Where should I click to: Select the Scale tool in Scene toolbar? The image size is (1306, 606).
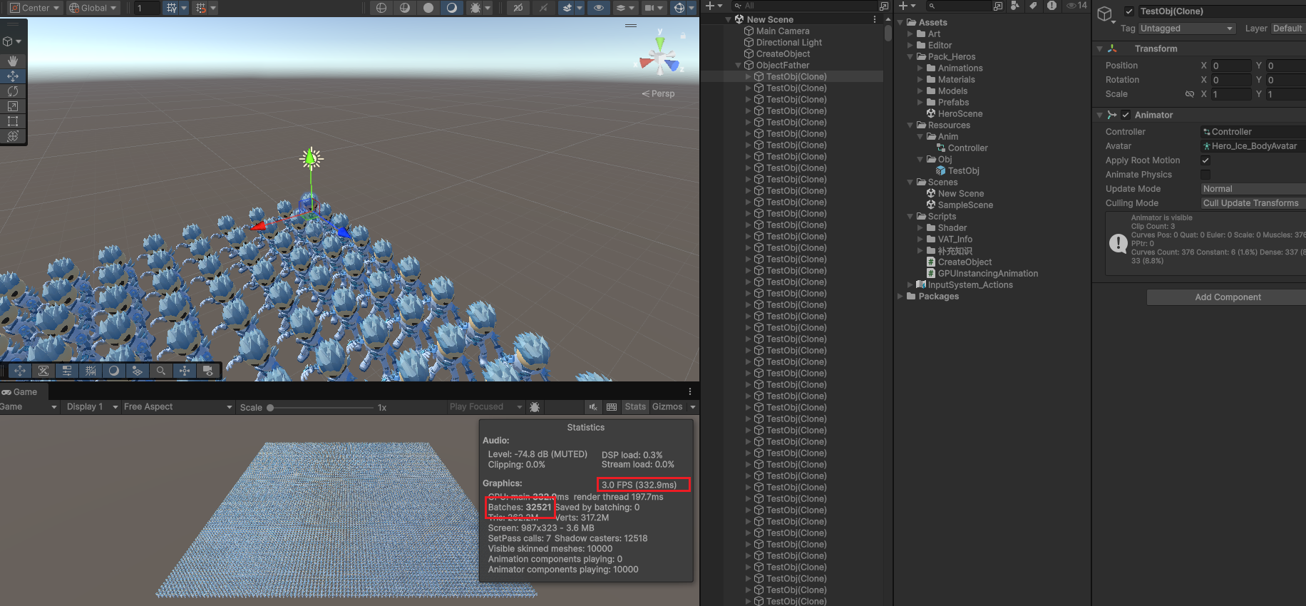(13, 106)
